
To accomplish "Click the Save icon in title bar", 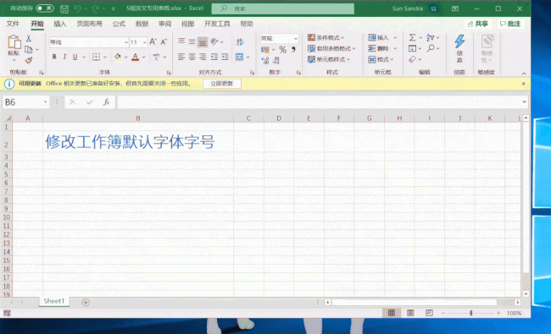I will tap(64, 8).
